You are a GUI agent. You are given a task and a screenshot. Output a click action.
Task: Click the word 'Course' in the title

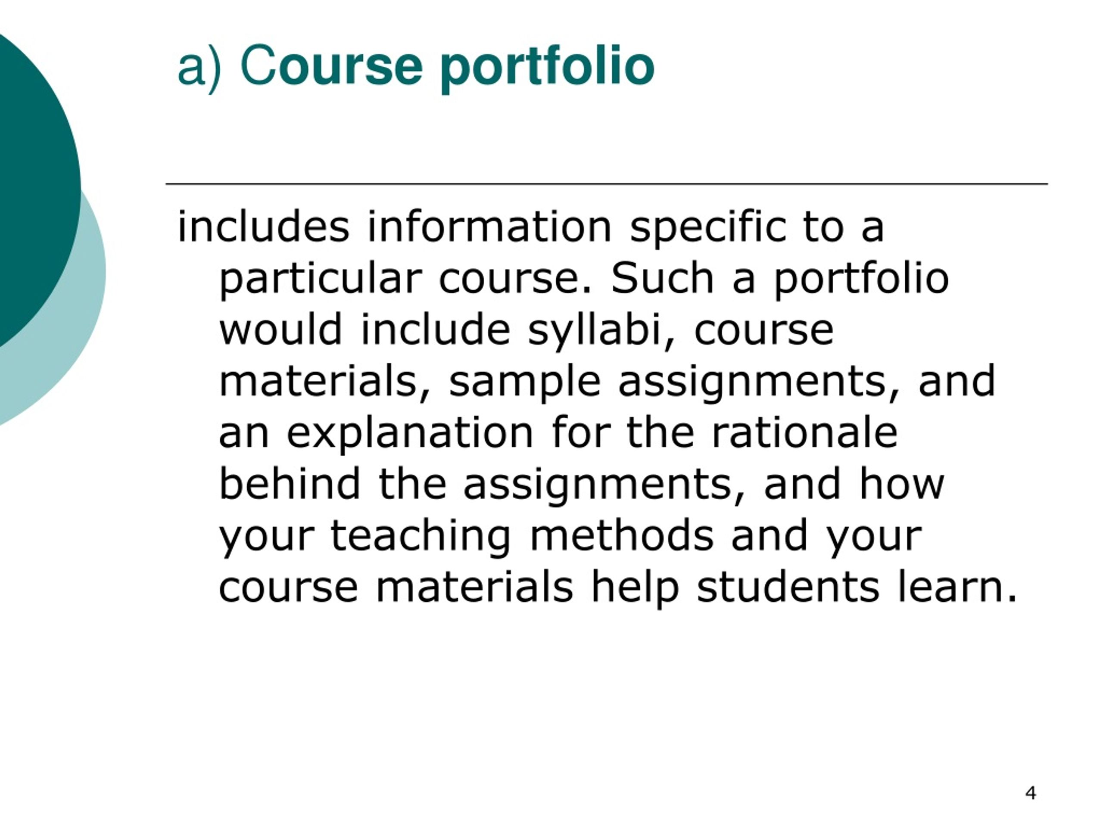tap(332, 65)
